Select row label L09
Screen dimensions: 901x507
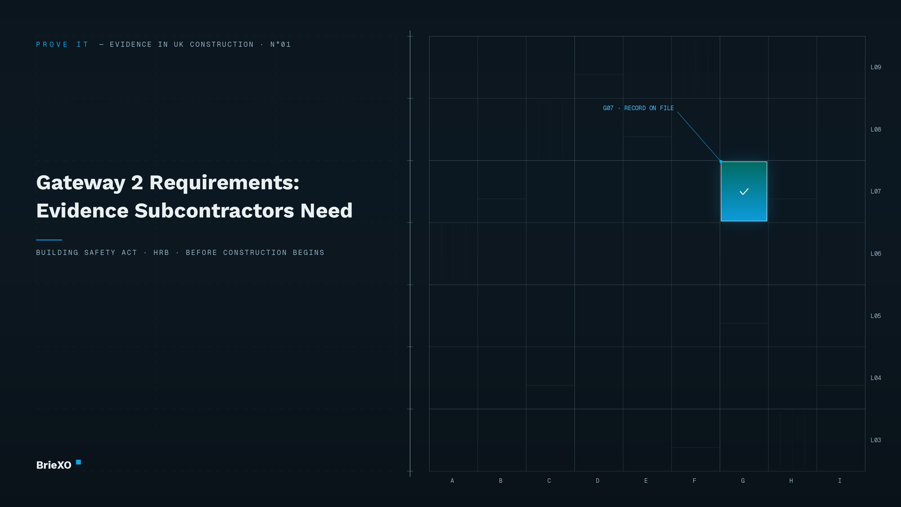pos(876,67)
